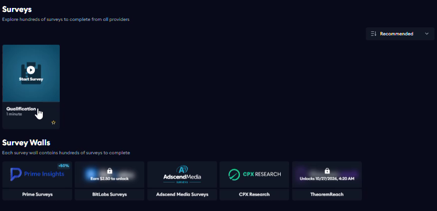Viewport: 437px width, 211px height.
Task: Click 'Earn $2.50 to unlock' text
Action: 109,179
